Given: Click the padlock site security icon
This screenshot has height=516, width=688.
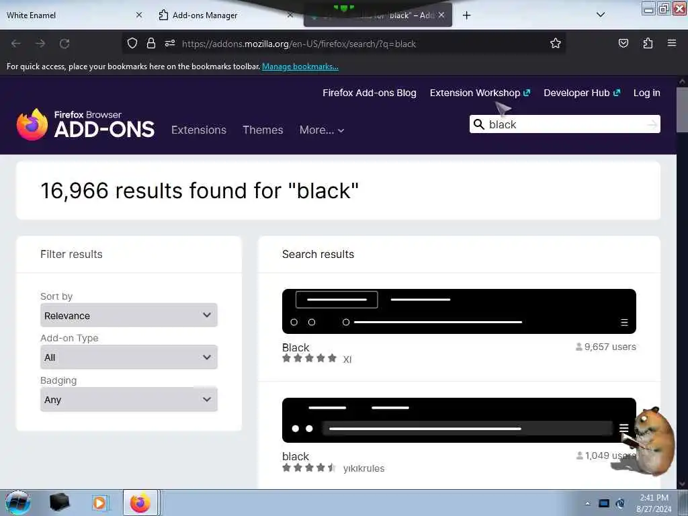Looking at the screenshot, I should [151, 43].
